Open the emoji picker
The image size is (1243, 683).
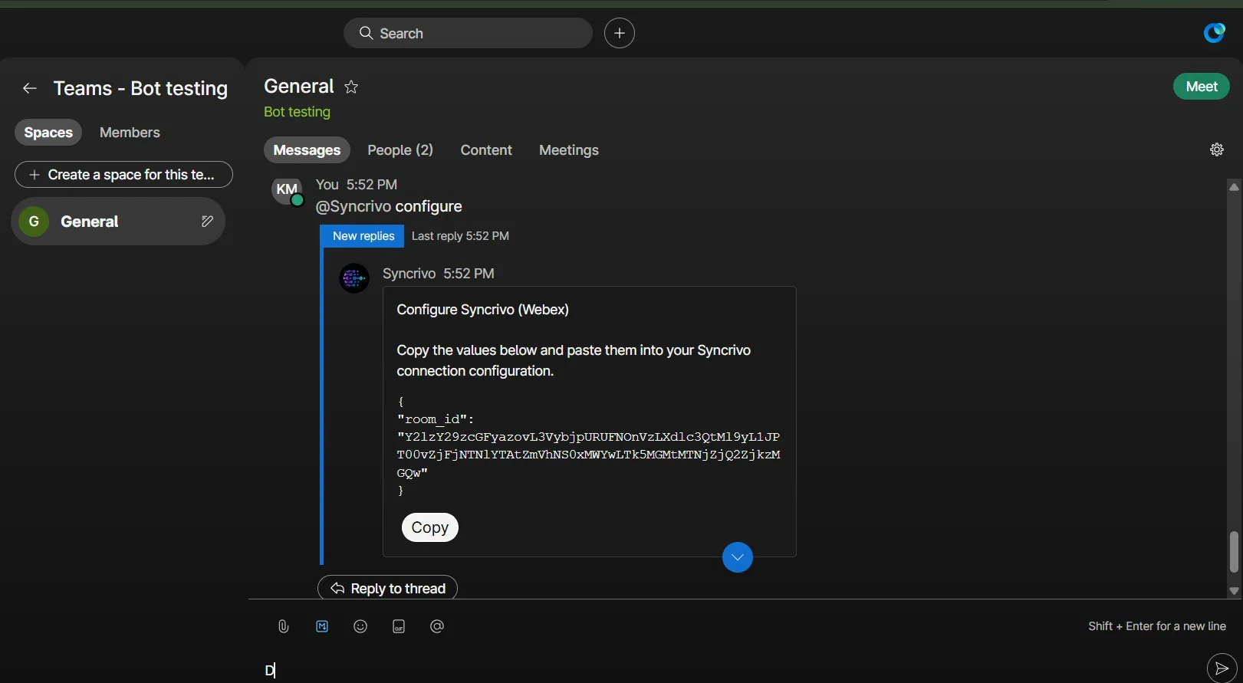click(360, 626)
